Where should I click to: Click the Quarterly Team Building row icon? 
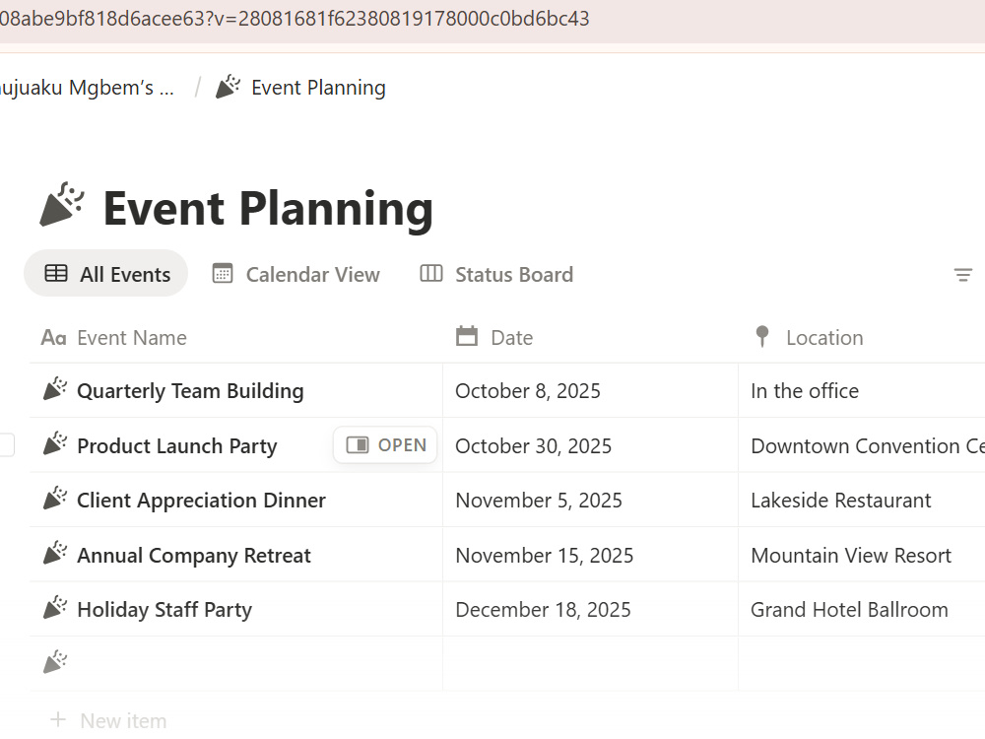pyautogui.click(x=55, y=389)
